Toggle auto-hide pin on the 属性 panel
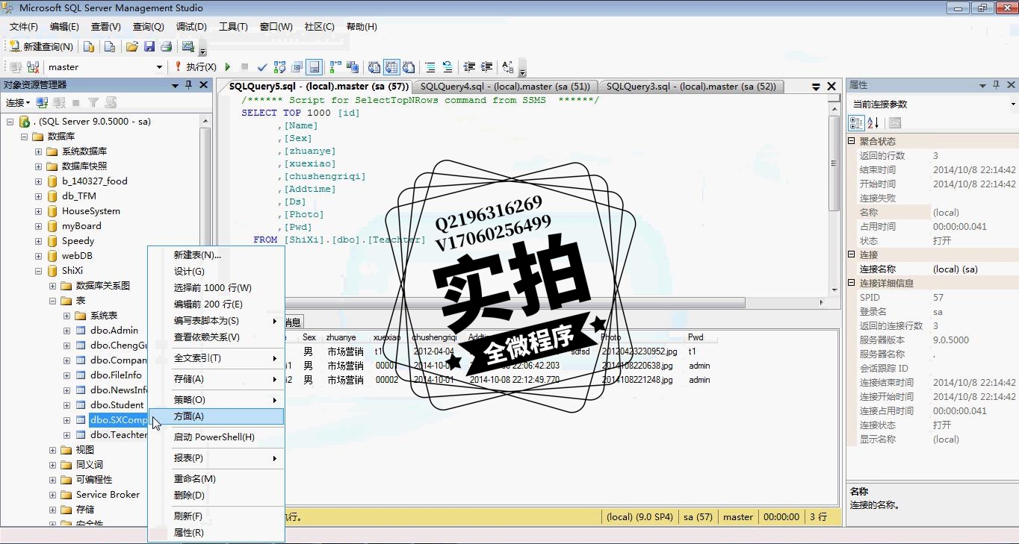The width and height of the screenshot is (1019, 544). tap(996, 85)
